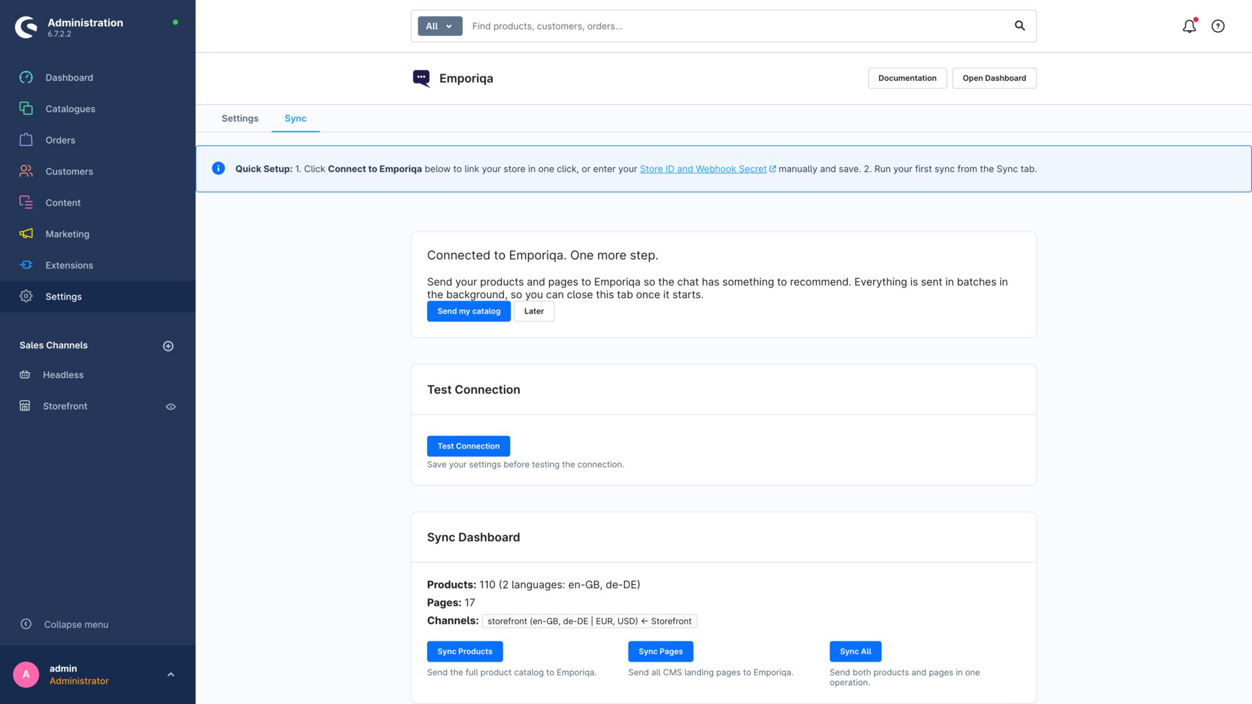Click the Documentation button
The image size is (1252, 704).
pyautogui.click(x=907, y=78)
